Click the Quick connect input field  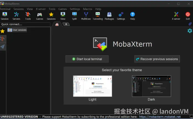point(25,24)
